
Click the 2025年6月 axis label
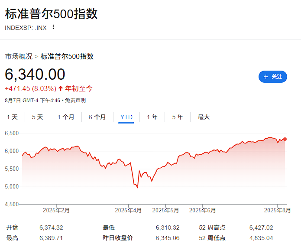203,210
